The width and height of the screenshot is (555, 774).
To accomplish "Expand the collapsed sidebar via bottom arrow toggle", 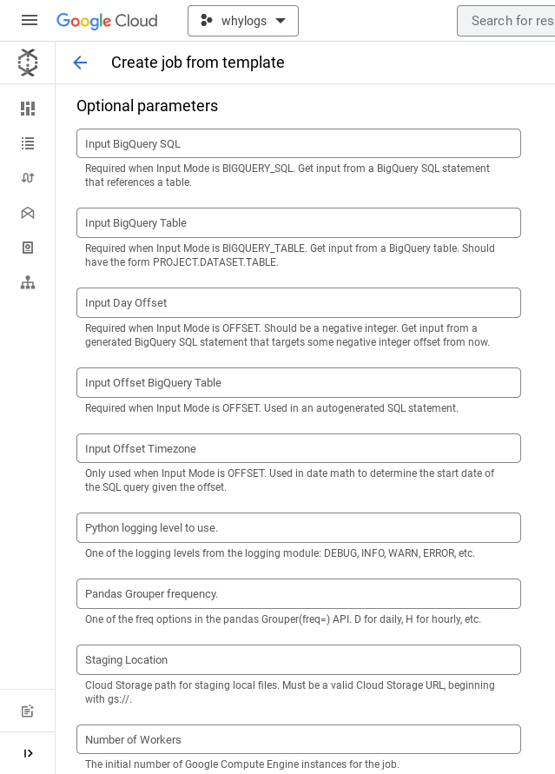I will point(28,753).
